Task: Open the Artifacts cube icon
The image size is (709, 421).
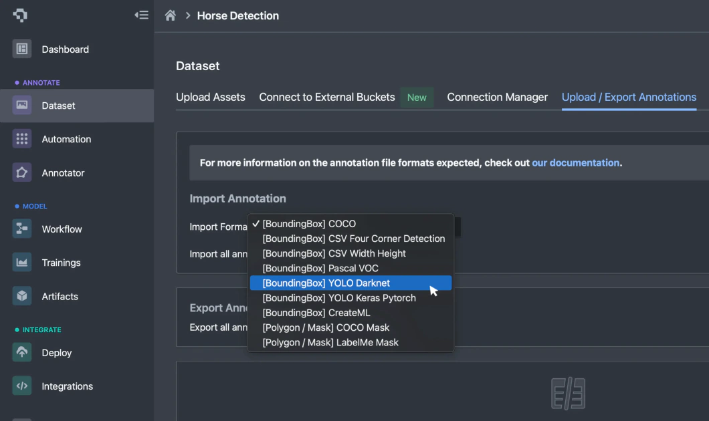Action: pyautogui.click(x=22, y=296)
